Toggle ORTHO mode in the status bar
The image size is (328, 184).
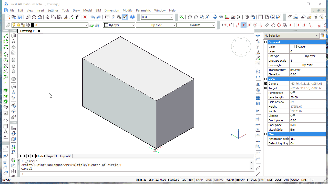tap(219, 180)
